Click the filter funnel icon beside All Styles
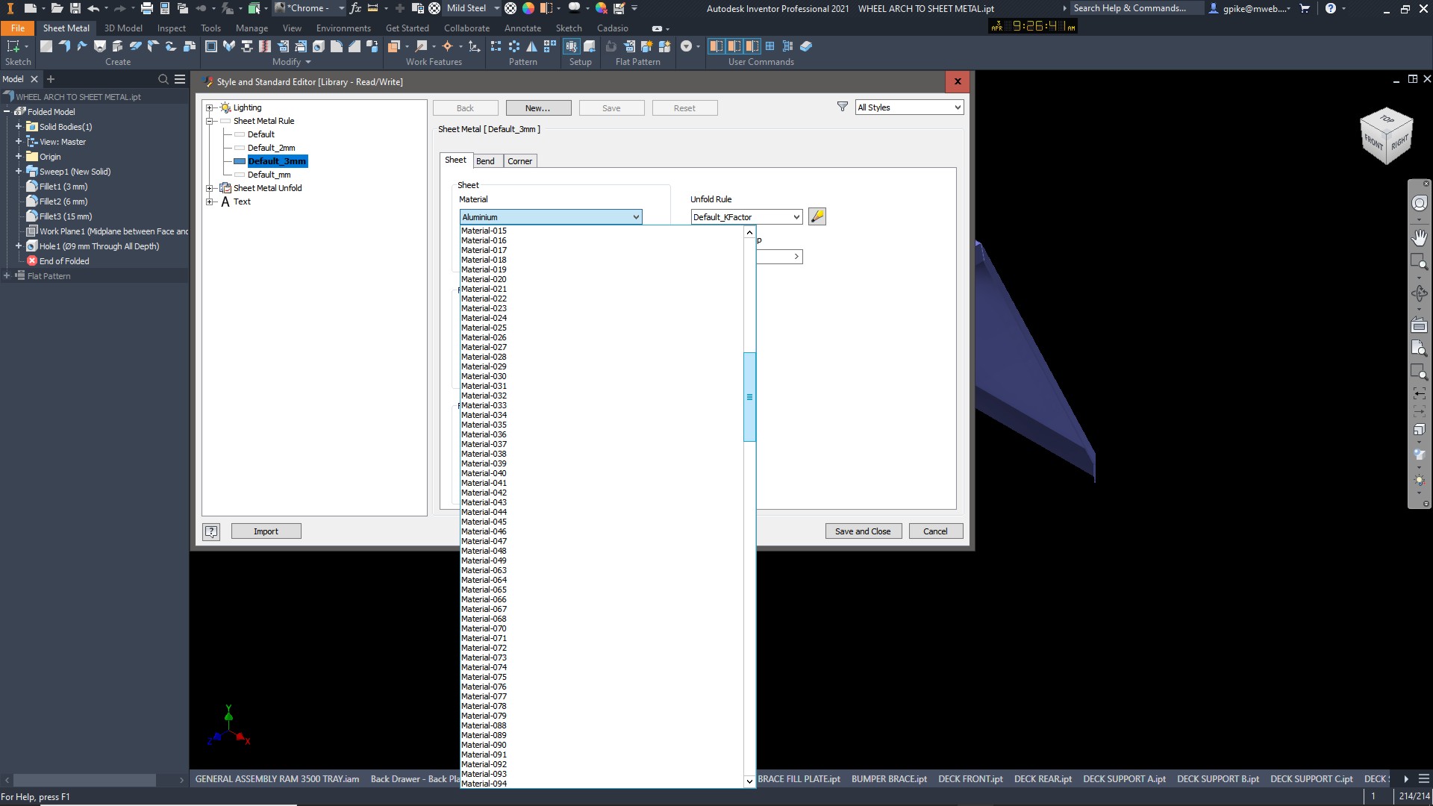This screenshot has height=806, width=1433. tap(842, 107)
